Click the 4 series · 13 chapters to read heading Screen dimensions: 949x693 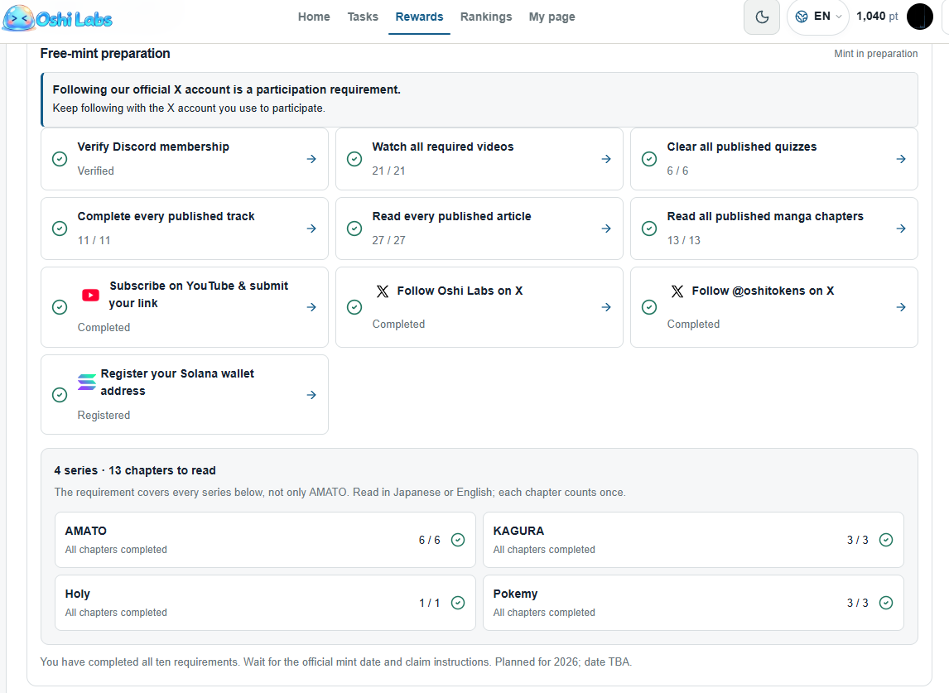(x=135, y=470)
